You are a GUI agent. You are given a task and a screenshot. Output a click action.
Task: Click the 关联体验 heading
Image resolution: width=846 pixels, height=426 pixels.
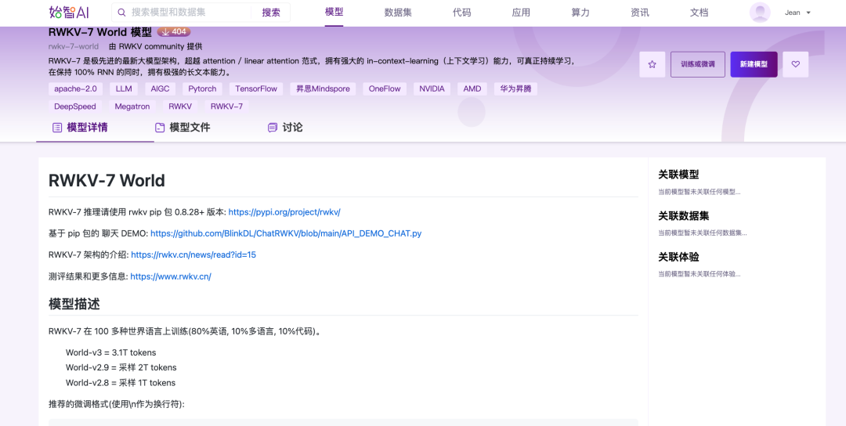(x=678, y=257)
